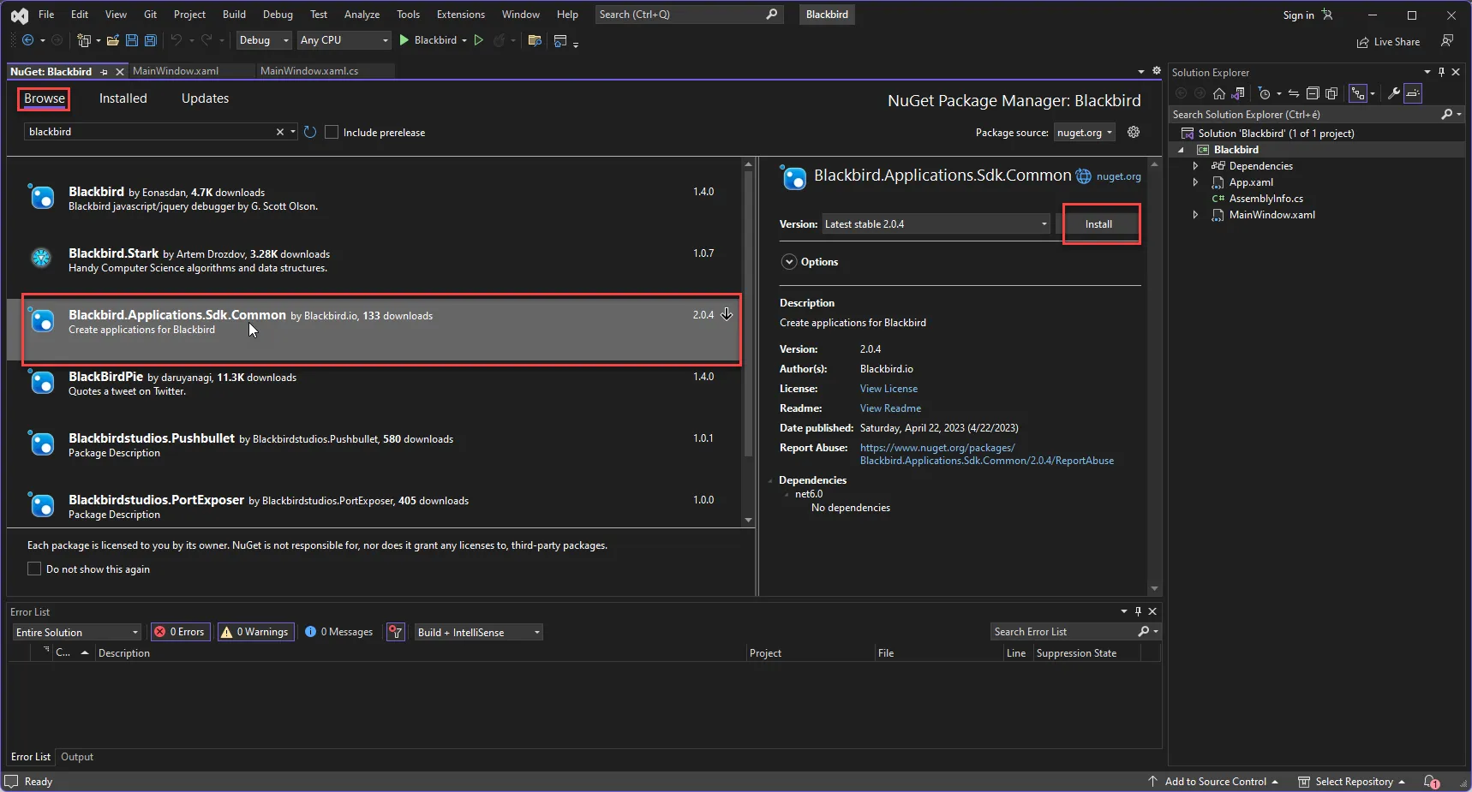1472x792 pixels.
Task: Switch views using the Solution Explorer views icon
Action: click(1238, 93)
